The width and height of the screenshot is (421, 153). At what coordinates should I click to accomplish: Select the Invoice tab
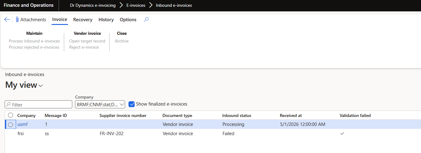(60, 19)
